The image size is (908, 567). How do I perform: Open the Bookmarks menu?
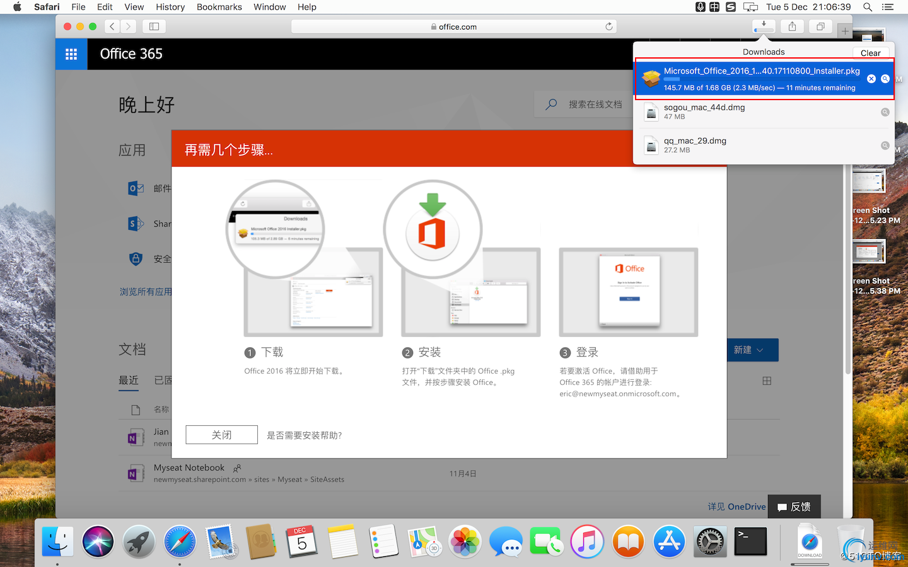pos(219,7)
